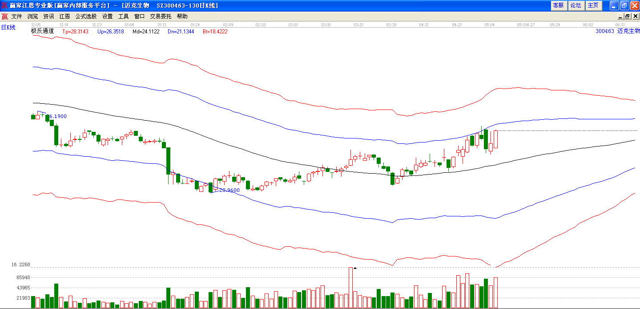Click the 21983 volume axis label
Viewport: 640px width, 309px height.
click(23, 298)
